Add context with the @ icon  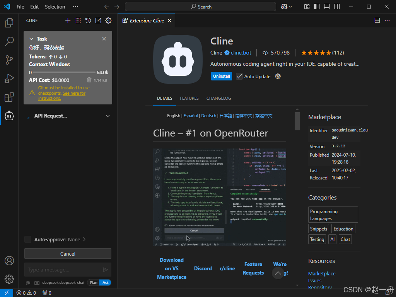coord(28,283)
